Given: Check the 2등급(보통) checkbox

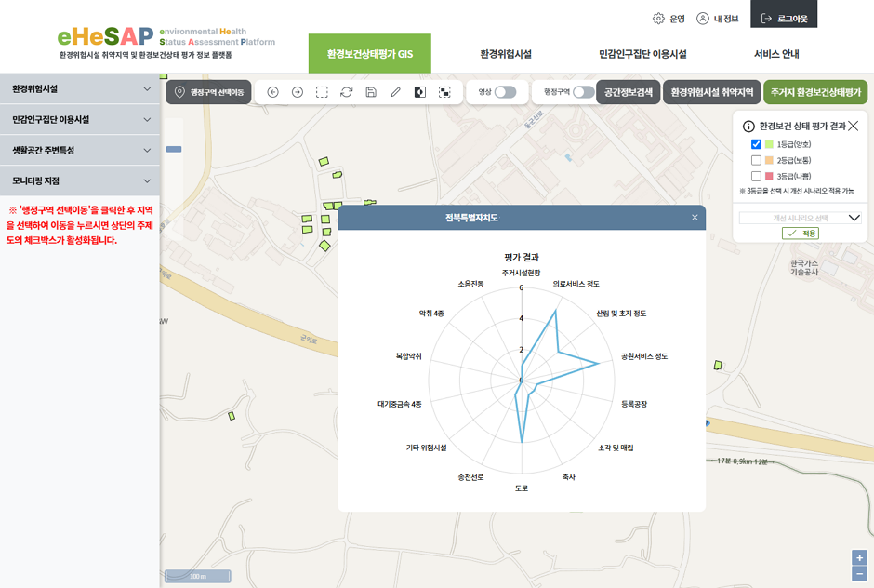Looking at the screenshot, I should tap(756, 160).
